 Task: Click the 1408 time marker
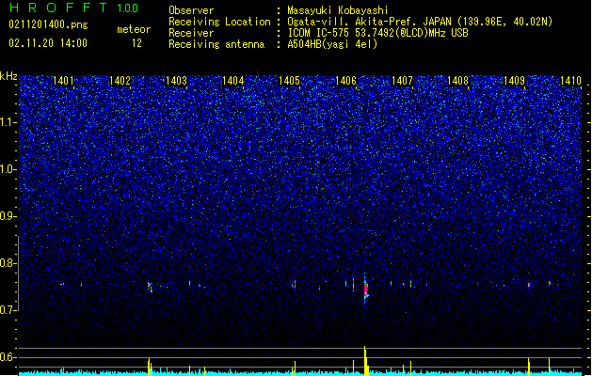coord(458,81)
